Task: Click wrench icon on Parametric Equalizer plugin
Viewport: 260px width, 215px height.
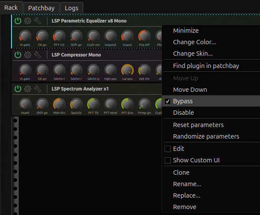Action: point(38,21)
